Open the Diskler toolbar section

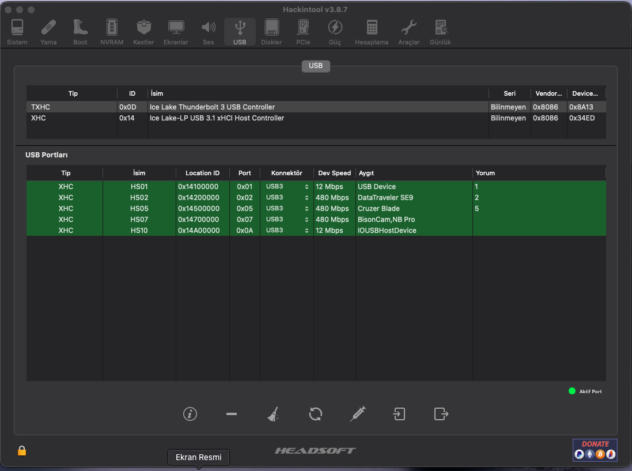[271, 32]
